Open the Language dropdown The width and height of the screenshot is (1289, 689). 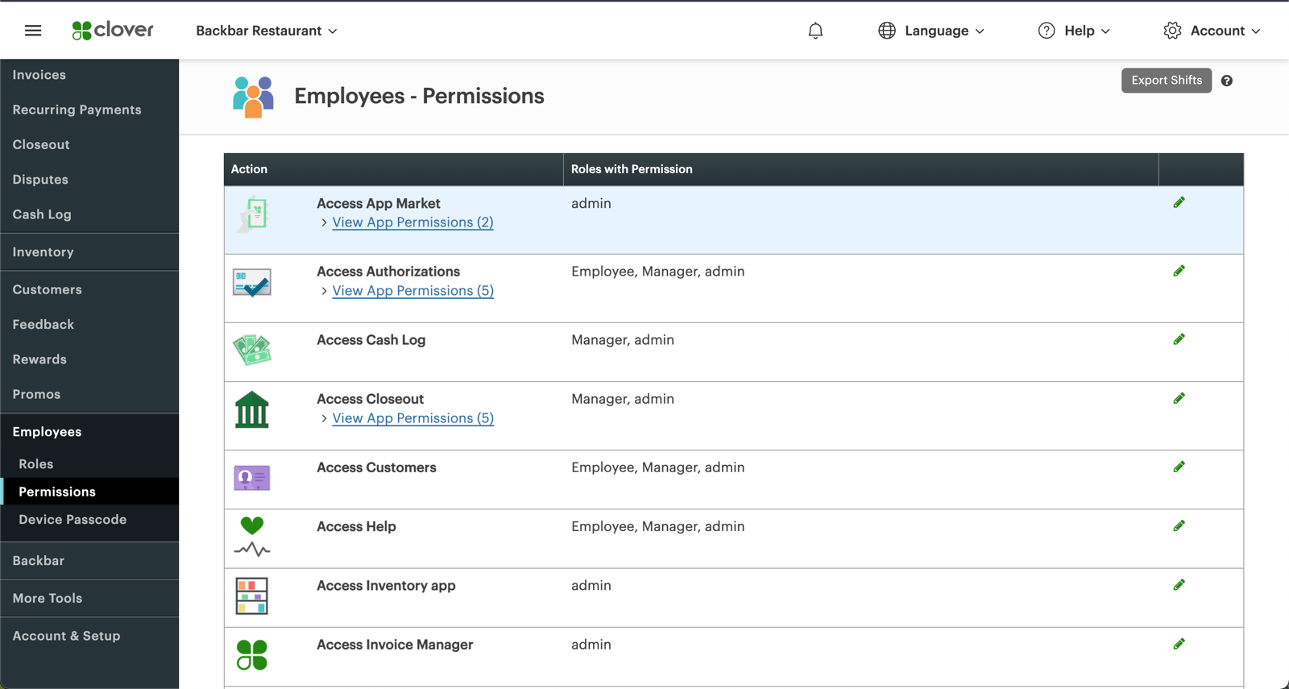(x=931, y=31)
